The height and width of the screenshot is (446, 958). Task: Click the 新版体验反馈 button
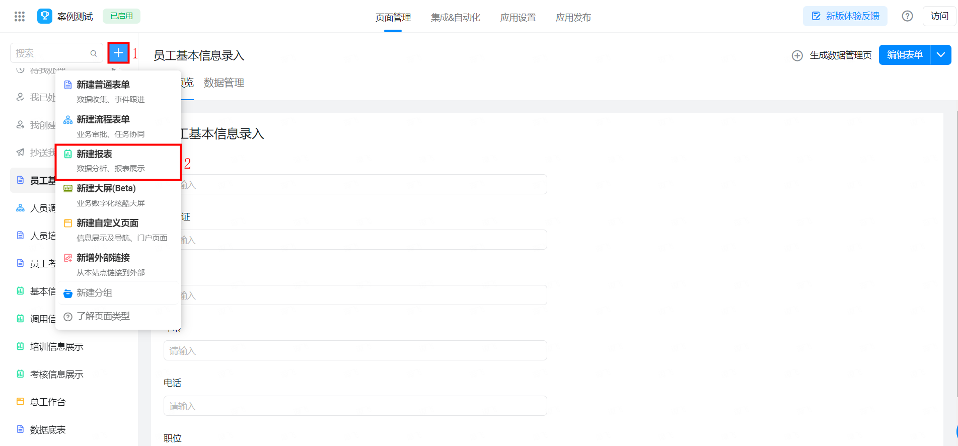click(x=845, y=16)
